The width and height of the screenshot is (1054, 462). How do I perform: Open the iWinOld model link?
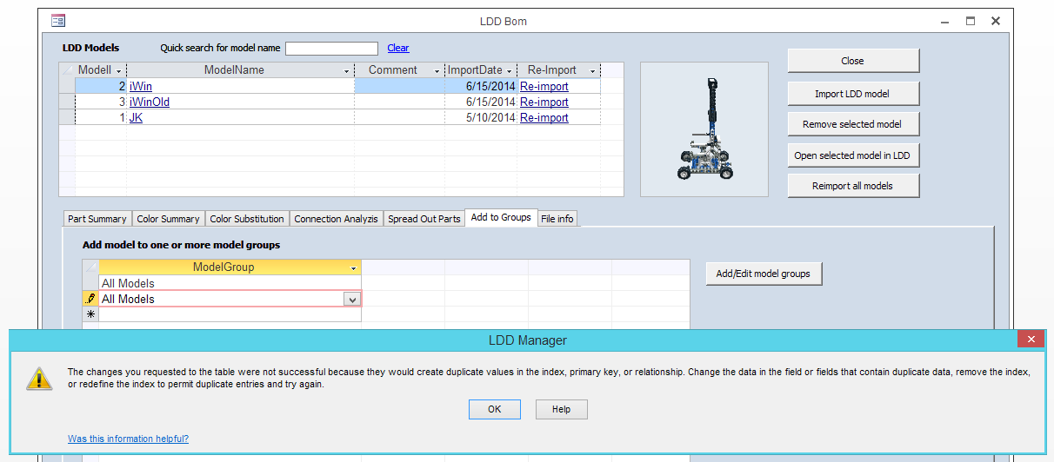click(x=150, y=102)
